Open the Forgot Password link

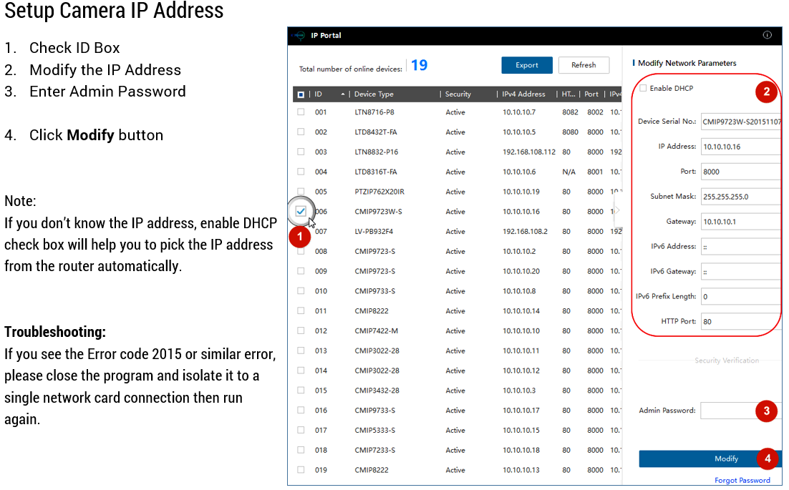click(x=742, y=480)
